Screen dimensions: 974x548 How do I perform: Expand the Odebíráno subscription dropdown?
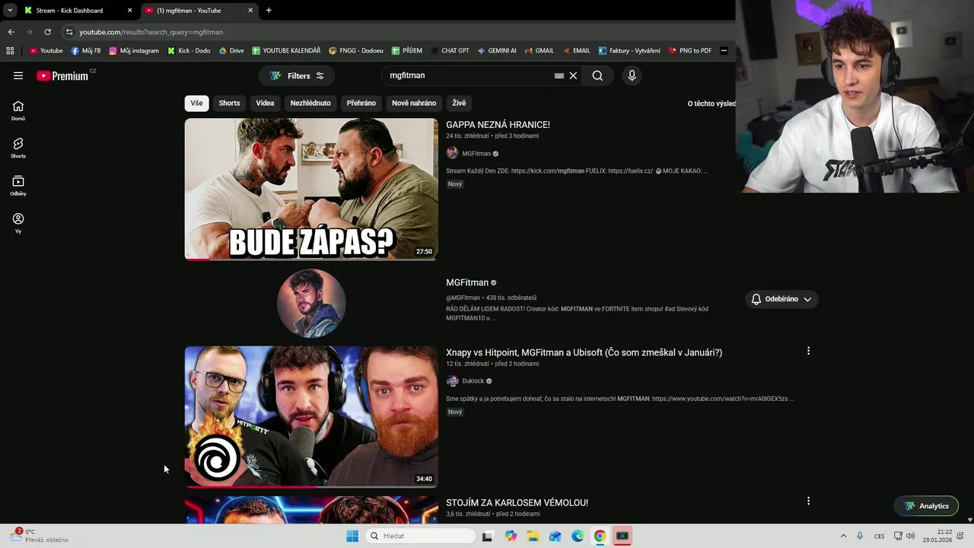(781, 299)
